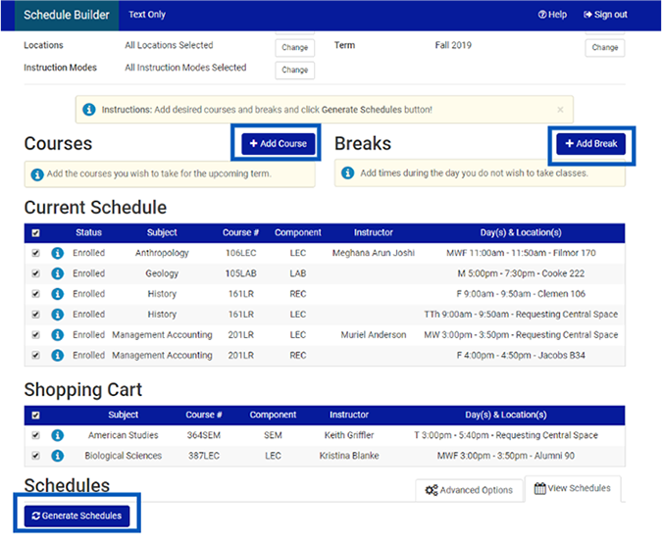Screen dimensions: 662x543
Task: Click info icon for History REC row
Action: click(x=58, y=294)
